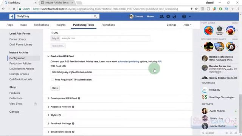Click the info icon beside Styles
242x136 pixels.
(x=60, y=115)
